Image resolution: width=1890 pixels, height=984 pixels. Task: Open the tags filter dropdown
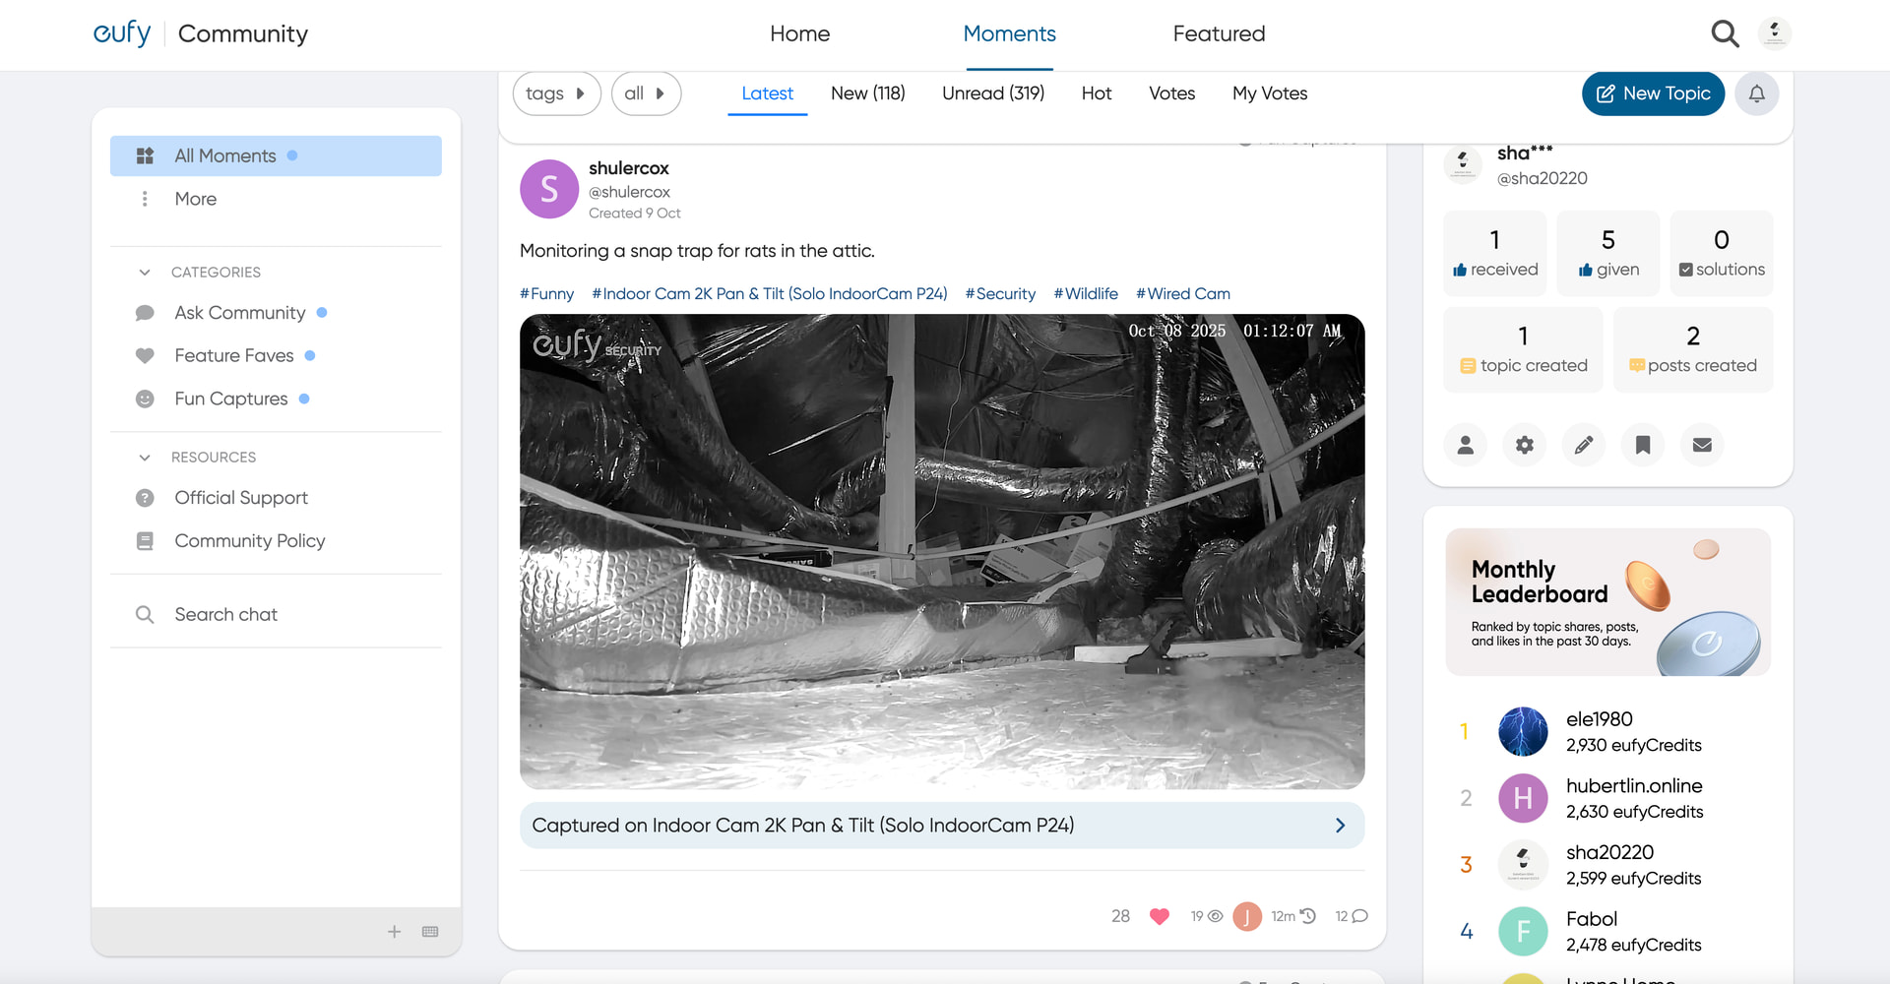tap(556, 93)
